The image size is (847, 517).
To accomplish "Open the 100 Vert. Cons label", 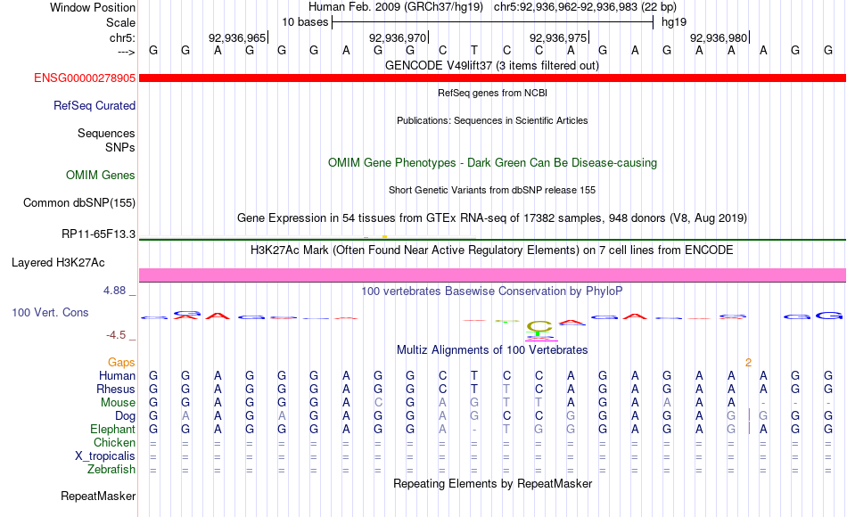I will point(50,313).
